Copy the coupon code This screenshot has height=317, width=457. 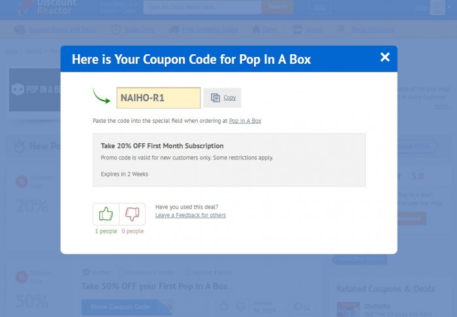[223, 98]
